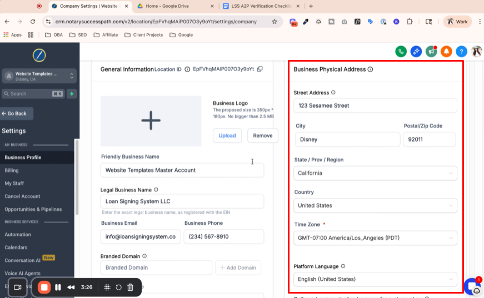Open a new browser tab
The width and height of the screenshot is (484, 298).
coord(311,6)
